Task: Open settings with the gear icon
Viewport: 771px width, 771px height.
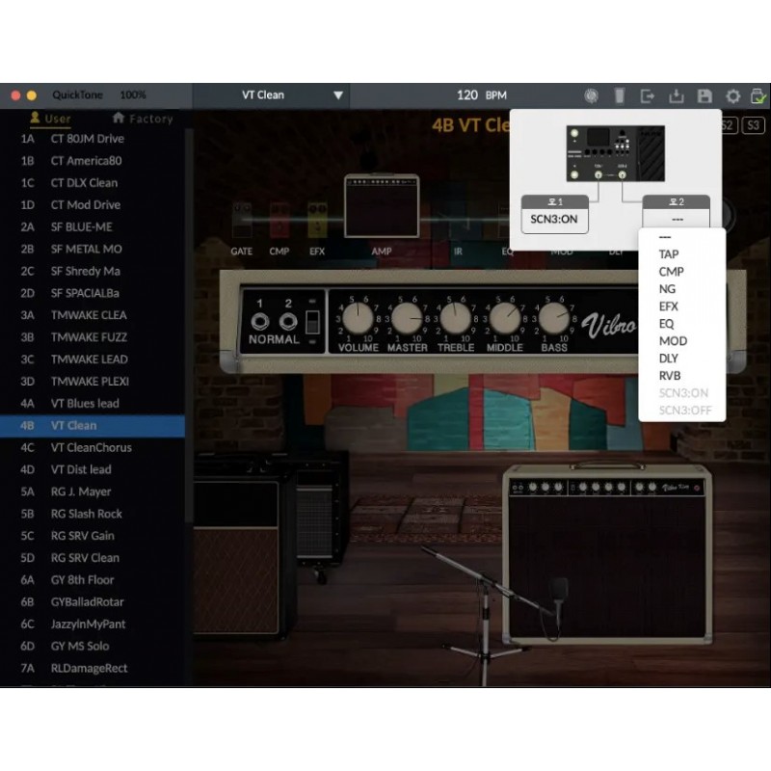Action: click(732, 95)
